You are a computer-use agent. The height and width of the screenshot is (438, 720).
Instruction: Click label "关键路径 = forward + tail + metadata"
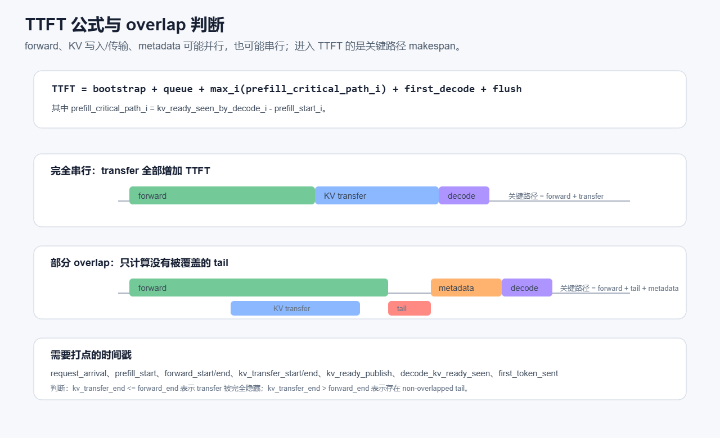[x=619, y=288]
